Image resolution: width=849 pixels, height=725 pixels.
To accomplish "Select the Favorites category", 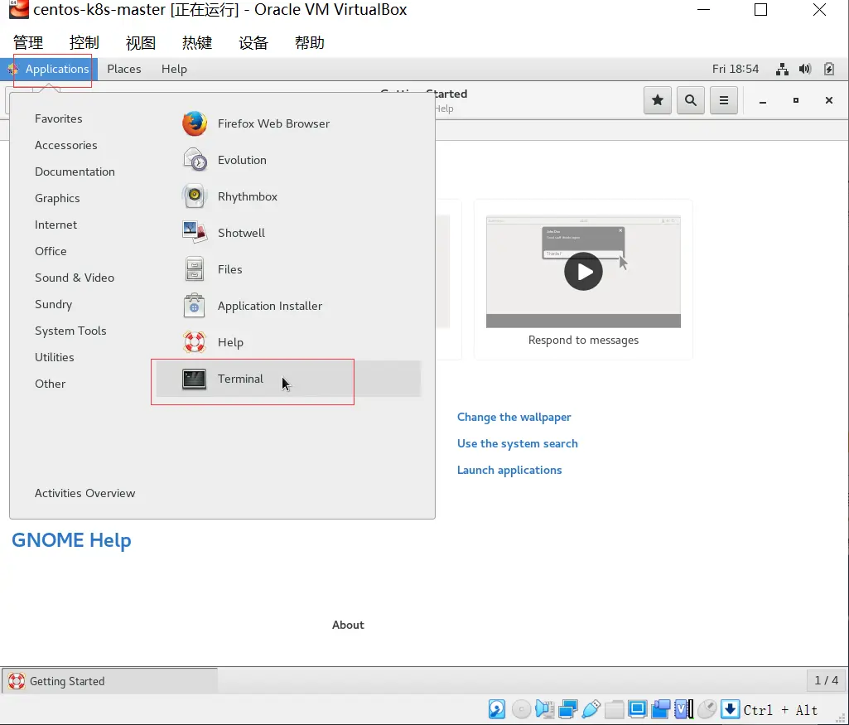I will (x=59, y=118).
